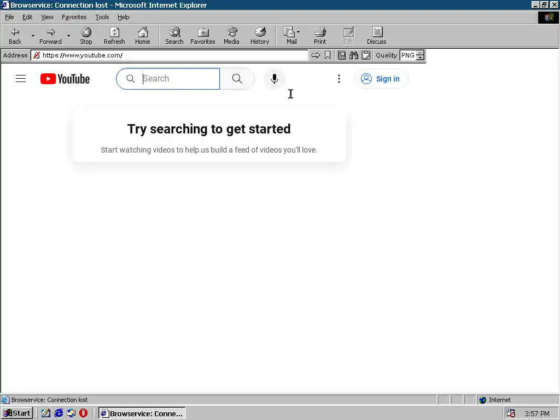
Task: Expand the Mail dropdown arrow
Action: (x=299, y=32)
